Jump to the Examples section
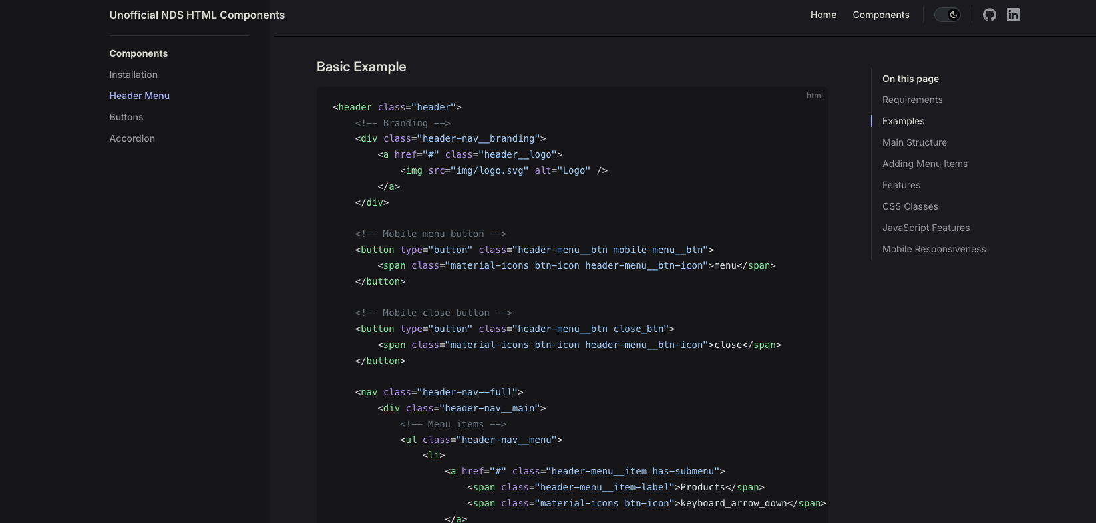Viewport: 1096px width, 523px height. (903, 121)
